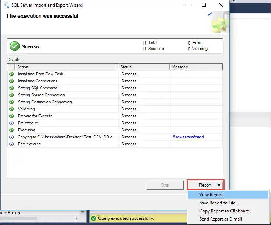Screen dimensions: 271x225
Task: Click the Status column header
Action: pyautogui.click(x=144, y=67)
